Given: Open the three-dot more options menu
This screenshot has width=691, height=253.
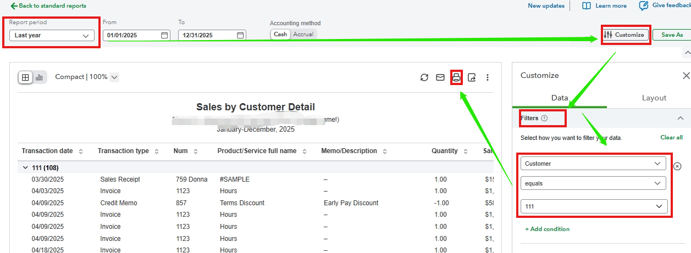Looking at the screenshot, I should click(487, 77).
